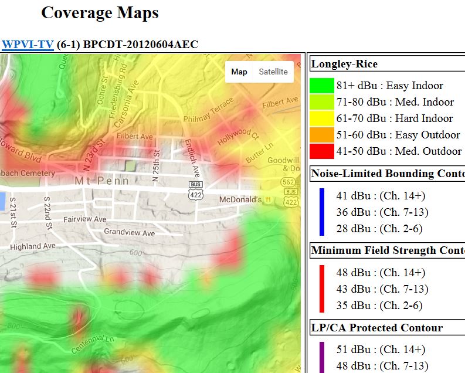Switch to Satellite imagery view
The image size is (465, 373).
click(273, 72)
